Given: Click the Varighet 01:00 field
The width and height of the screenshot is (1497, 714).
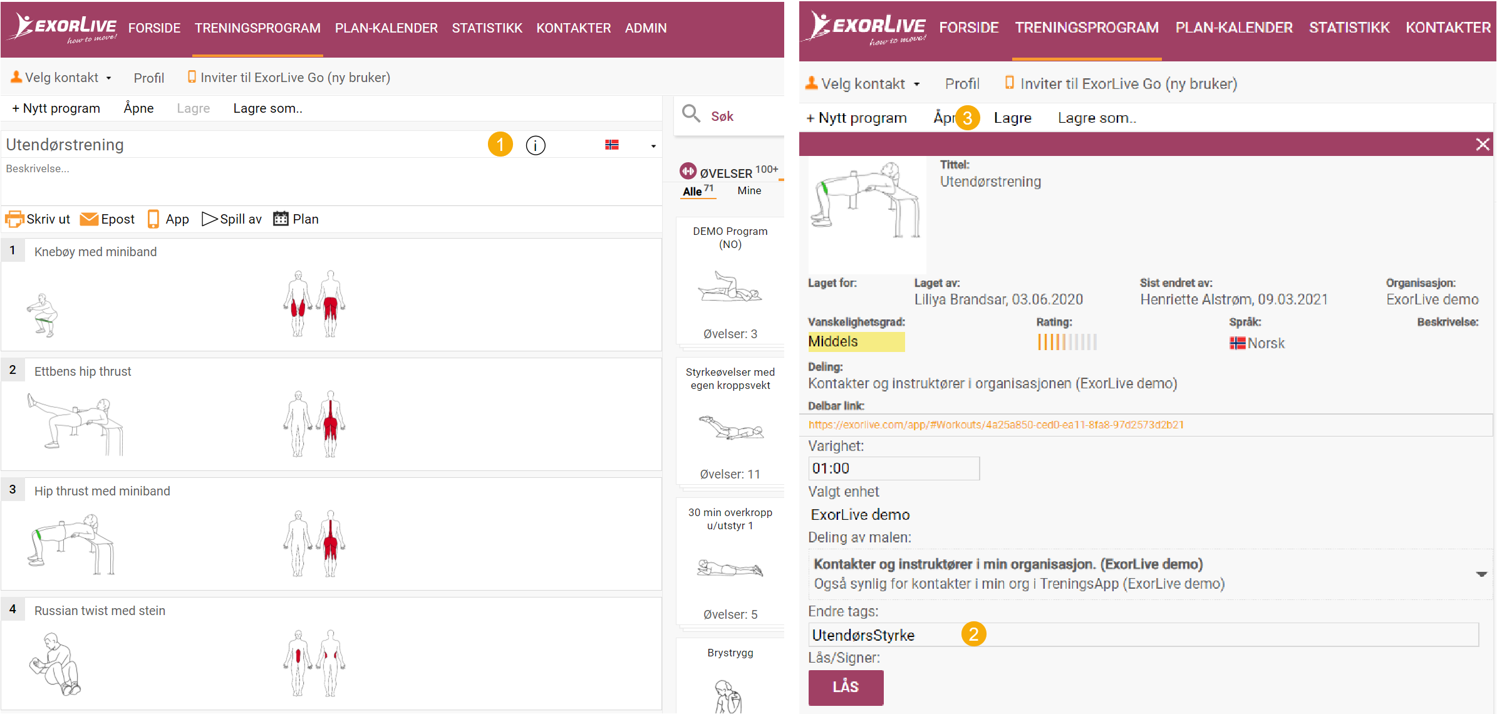Looking at the screenshot, I should coord(893,468).
